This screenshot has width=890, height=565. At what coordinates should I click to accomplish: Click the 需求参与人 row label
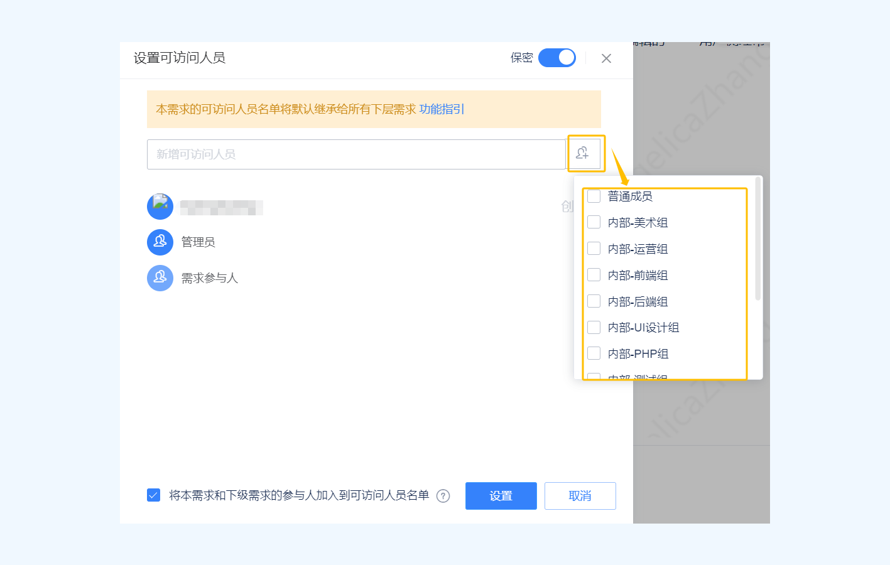pos(210,278)
